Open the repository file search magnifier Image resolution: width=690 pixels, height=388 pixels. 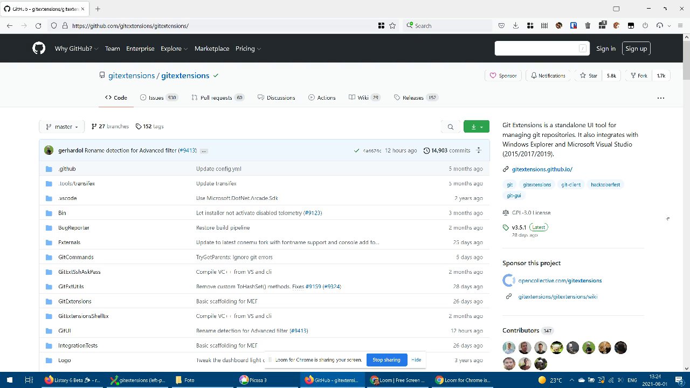pyautogui.click(x=450, y=127)
